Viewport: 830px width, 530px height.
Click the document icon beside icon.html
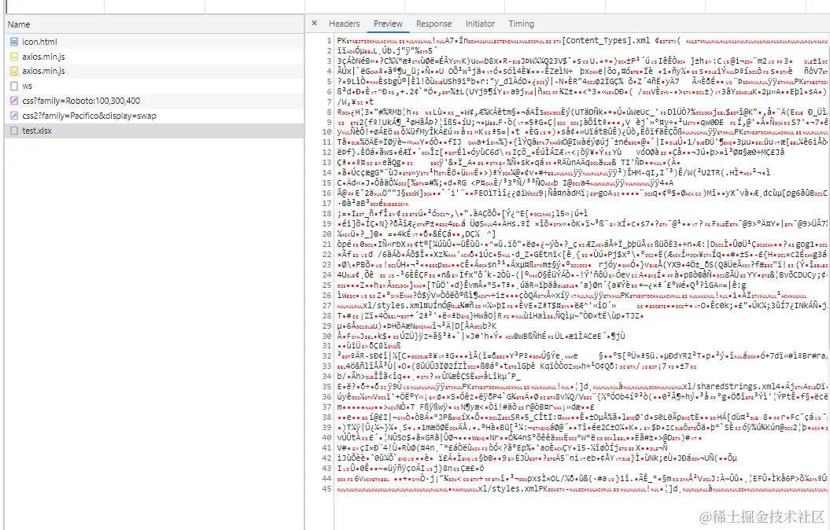pos(14,41)
